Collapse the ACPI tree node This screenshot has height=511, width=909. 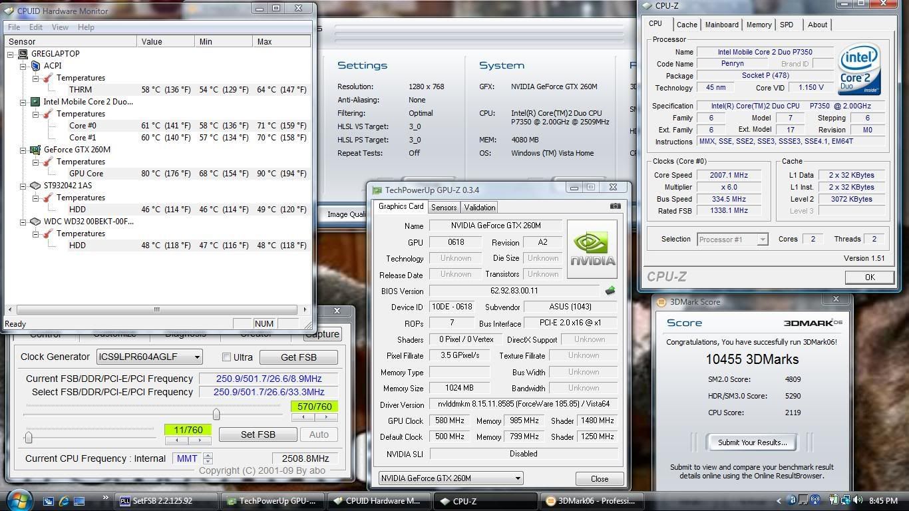(x=23, y=66)
